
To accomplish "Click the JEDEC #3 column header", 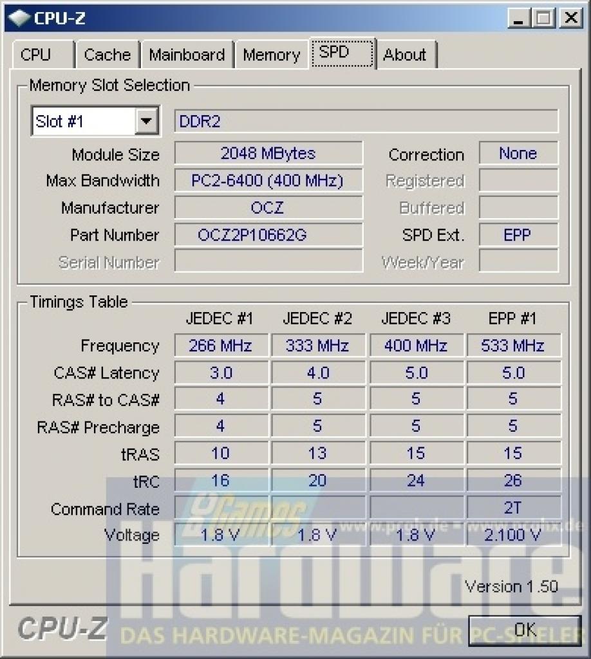I will [x=416, y=319].
